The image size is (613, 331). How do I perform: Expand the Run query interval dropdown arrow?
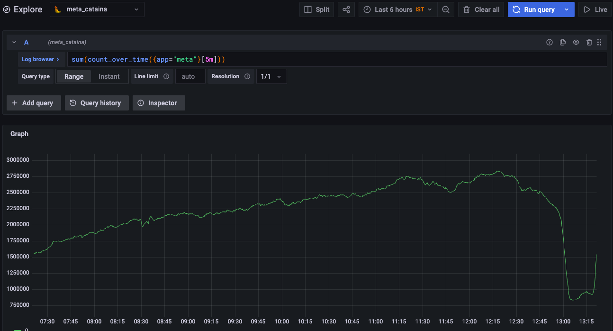[x=567, y=9]
